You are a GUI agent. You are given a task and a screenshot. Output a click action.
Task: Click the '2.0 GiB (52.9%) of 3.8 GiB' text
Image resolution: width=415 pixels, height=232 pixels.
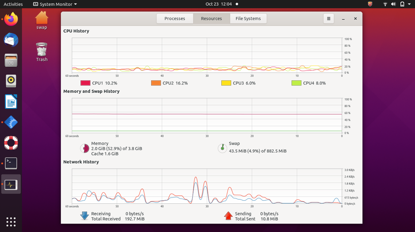pyautogui.click(x=117, y=148)
